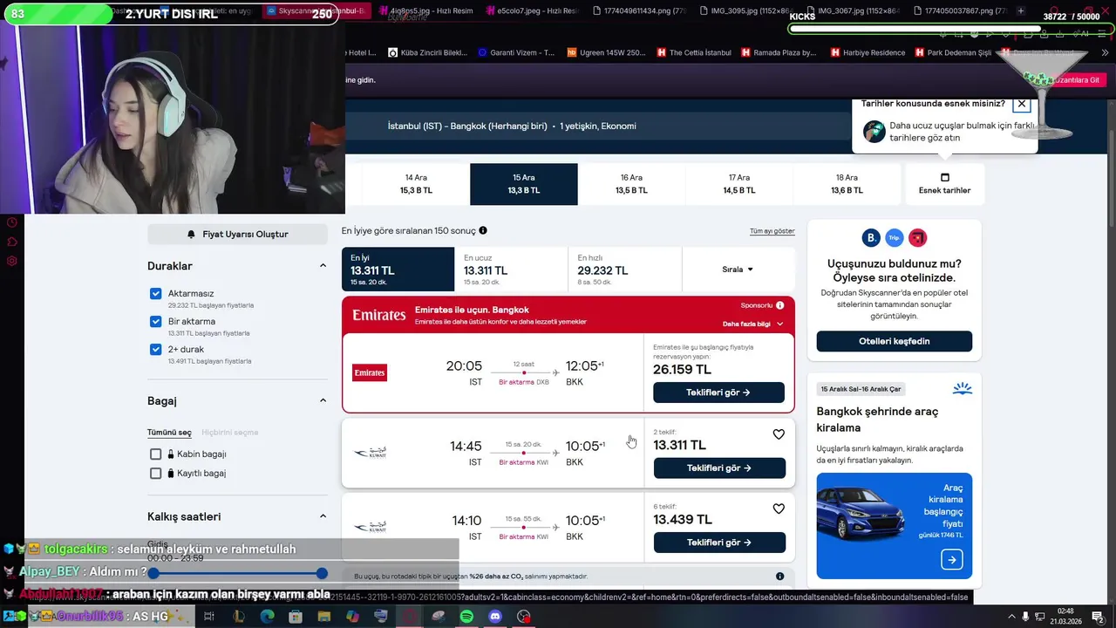The image size is (1116, 628).
Task: Open the Harbiye Residence bookmark
Action: tap(867, 52)
